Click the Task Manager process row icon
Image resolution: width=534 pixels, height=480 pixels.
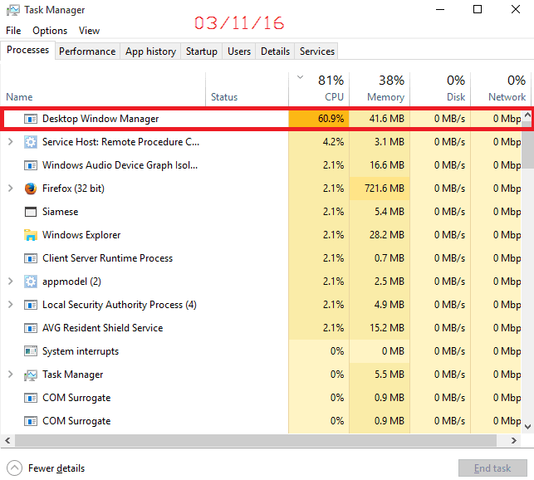[x=30, y=375]
